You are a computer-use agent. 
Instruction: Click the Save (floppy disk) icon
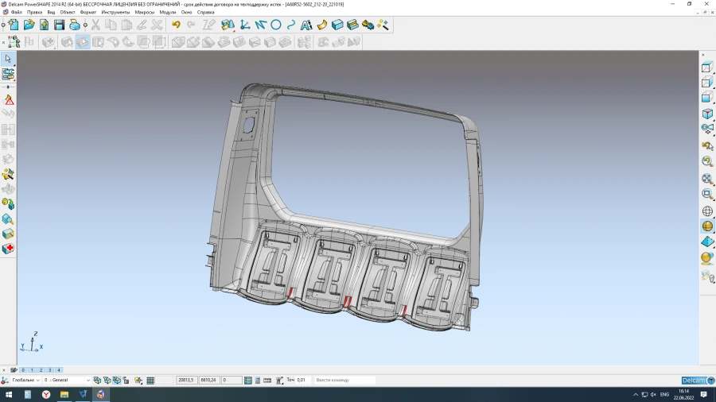pyautogui.click(x=59, y=25)
